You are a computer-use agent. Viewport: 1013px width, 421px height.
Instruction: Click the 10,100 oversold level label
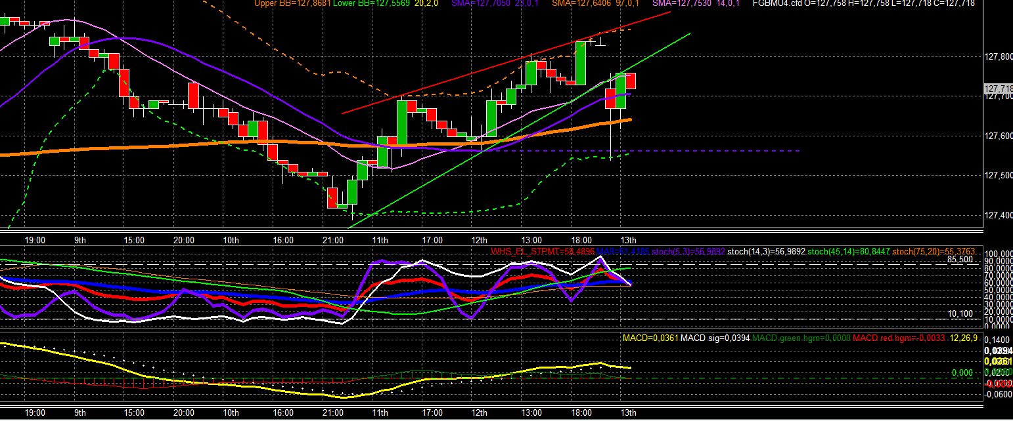[x=960, y=314]
